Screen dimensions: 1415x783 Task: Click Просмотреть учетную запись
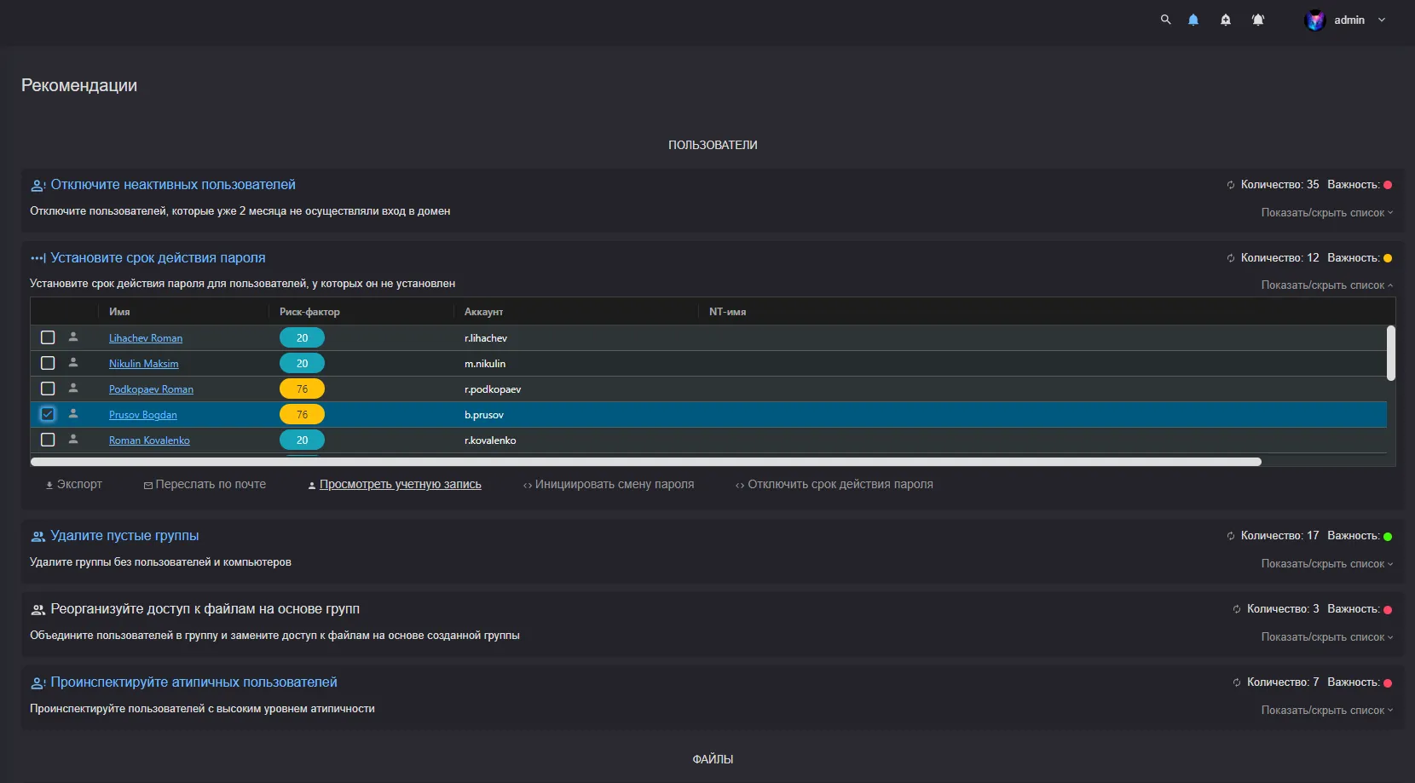[400, 485]
